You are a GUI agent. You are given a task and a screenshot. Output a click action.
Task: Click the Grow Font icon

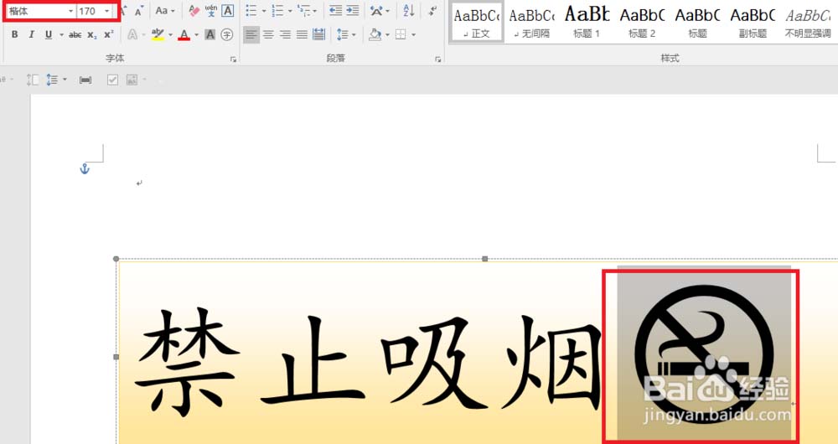click(x=123, y=11)
